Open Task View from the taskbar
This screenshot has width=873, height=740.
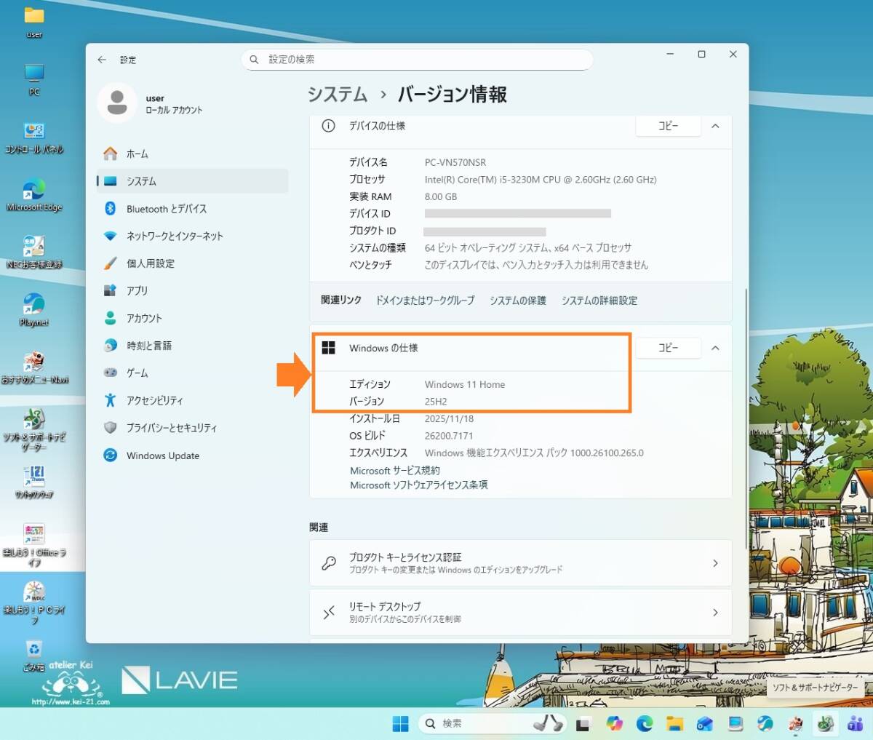point(583,724)
